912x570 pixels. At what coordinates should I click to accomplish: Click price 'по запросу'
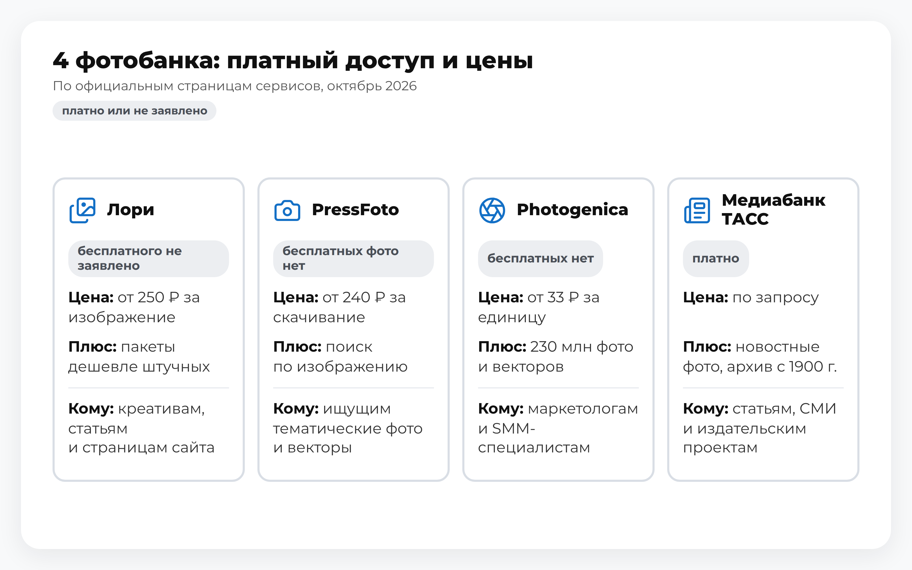[775, 298]
